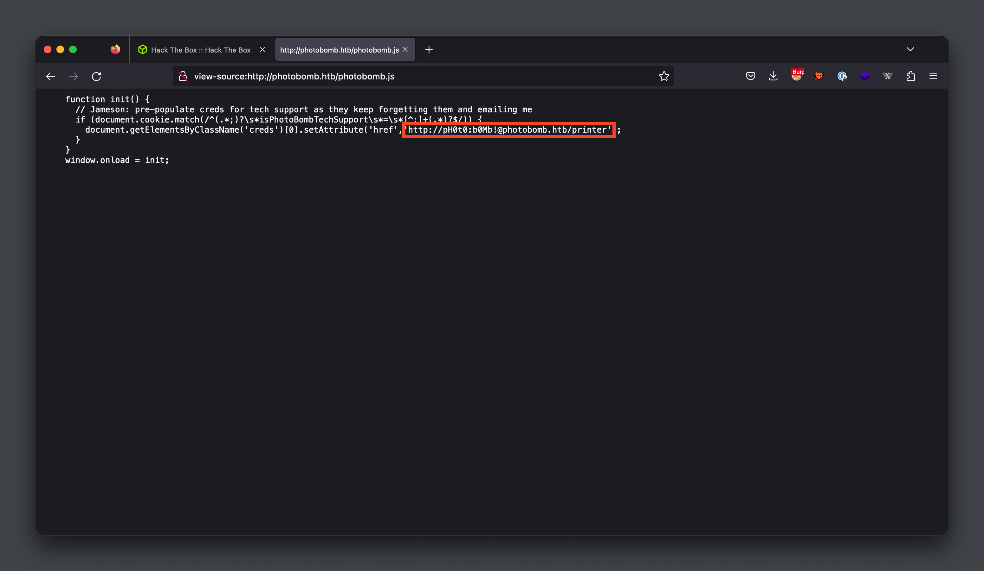984x571 pixels.
Task: Click the Hack The Box favicon icon
Action: (x=143, y=50)
